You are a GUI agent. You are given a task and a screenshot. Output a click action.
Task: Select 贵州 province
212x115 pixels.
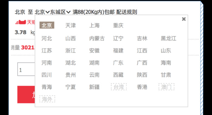71,75
